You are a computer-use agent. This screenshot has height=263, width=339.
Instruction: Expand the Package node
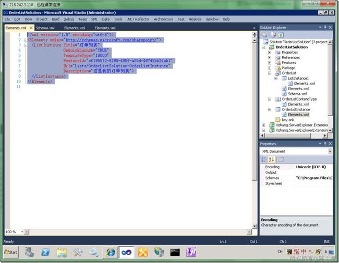(x=270, y=68)
